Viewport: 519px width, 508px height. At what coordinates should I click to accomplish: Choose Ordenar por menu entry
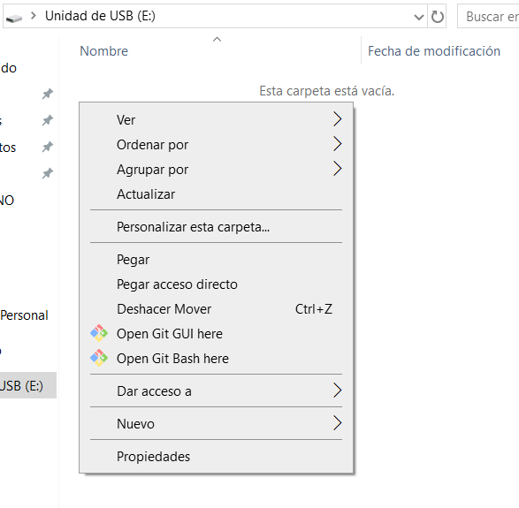[216, 145]
